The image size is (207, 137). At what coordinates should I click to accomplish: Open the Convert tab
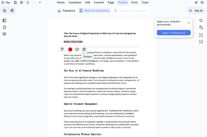[x=99, y=3]
